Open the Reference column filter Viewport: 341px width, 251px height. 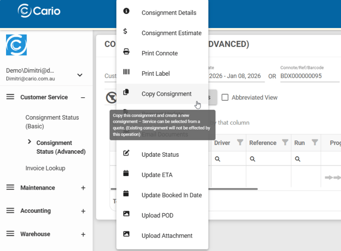pyautogui.click(x=285, y=143)
